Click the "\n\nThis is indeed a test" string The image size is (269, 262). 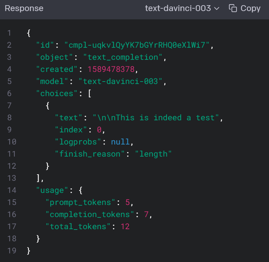156,118
